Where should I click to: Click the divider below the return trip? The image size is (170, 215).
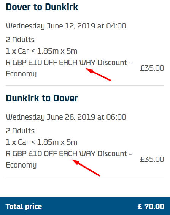tap(85, 177)
